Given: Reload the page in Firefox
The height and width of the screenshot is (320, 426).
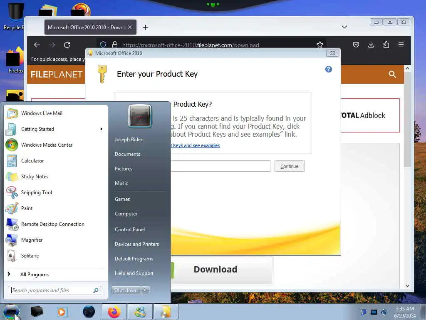Looking at the screenshot, I should [x=67, y=45].
